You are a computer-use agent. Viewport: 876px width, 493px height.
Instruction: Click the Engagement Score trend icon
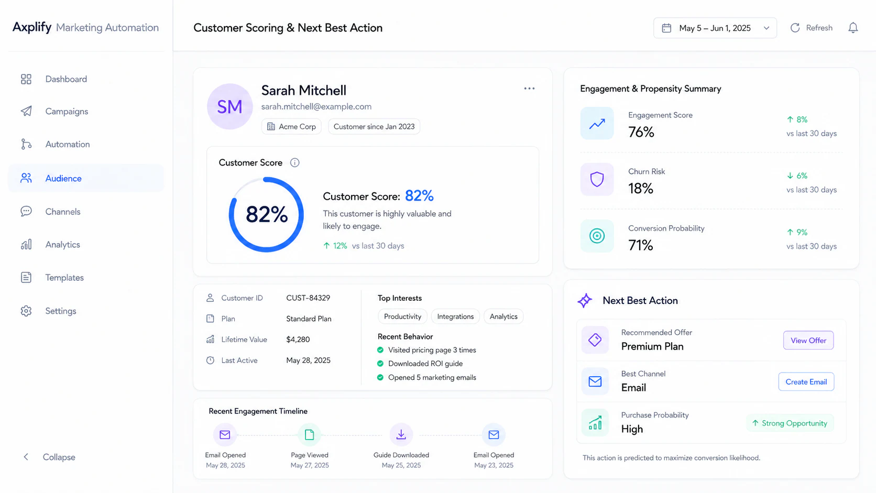[597, 123]
